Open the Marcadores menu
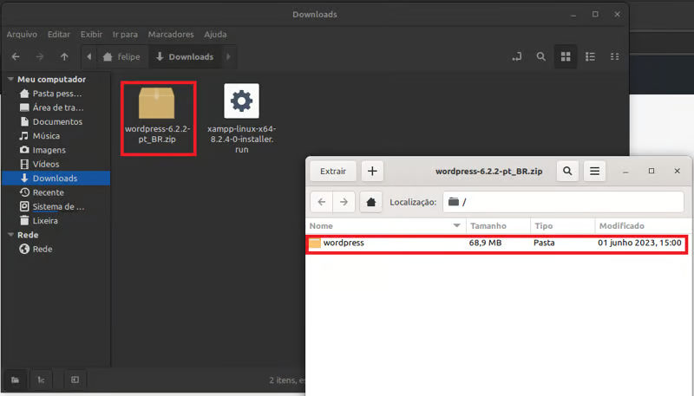This screenshot has height=396, width=694. 171,35
